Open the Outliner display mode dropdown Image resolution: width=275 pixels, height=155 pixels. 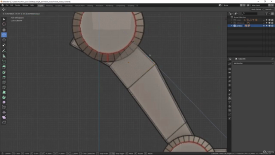click(236, 13)
